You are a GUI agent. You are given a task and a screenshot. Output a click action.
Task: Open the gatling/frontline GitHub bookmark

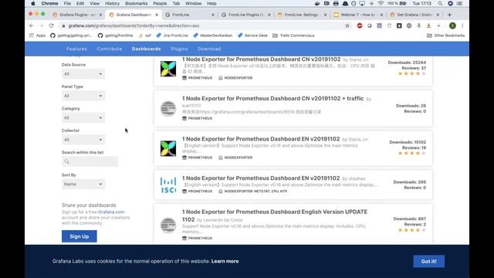[115, 36]
